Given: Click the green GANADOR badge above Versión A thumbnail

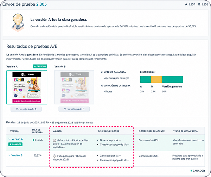Looking at the screenshot, I should click(x=40, y=66).
